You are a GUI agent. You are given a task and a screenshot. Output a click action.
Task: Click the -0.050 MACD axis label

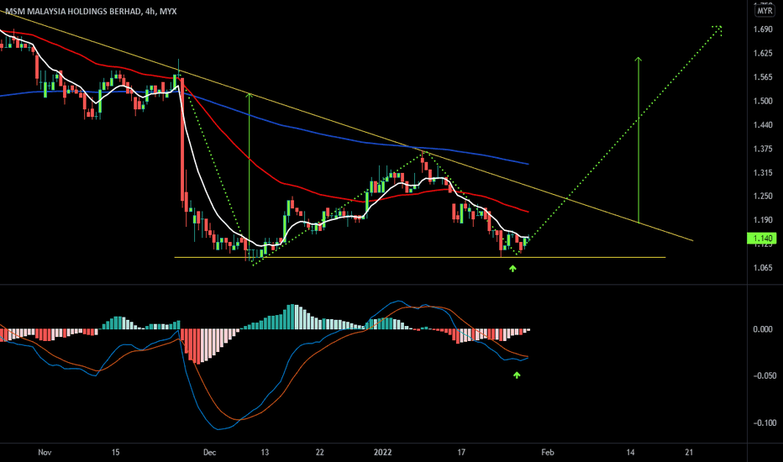pyautogui.click(x=764, y=375)
